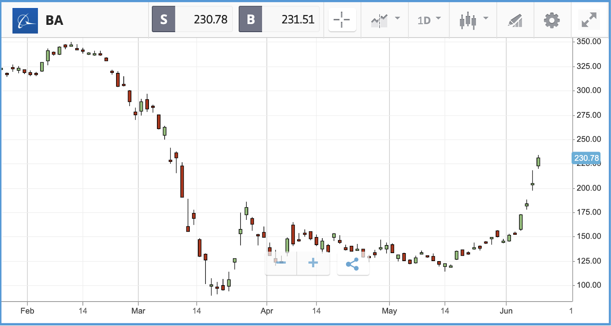Click the candlestick chart type icon
The height and width of the screenshot is (326, 611).
pyautogui.click(x=468, y=21)
